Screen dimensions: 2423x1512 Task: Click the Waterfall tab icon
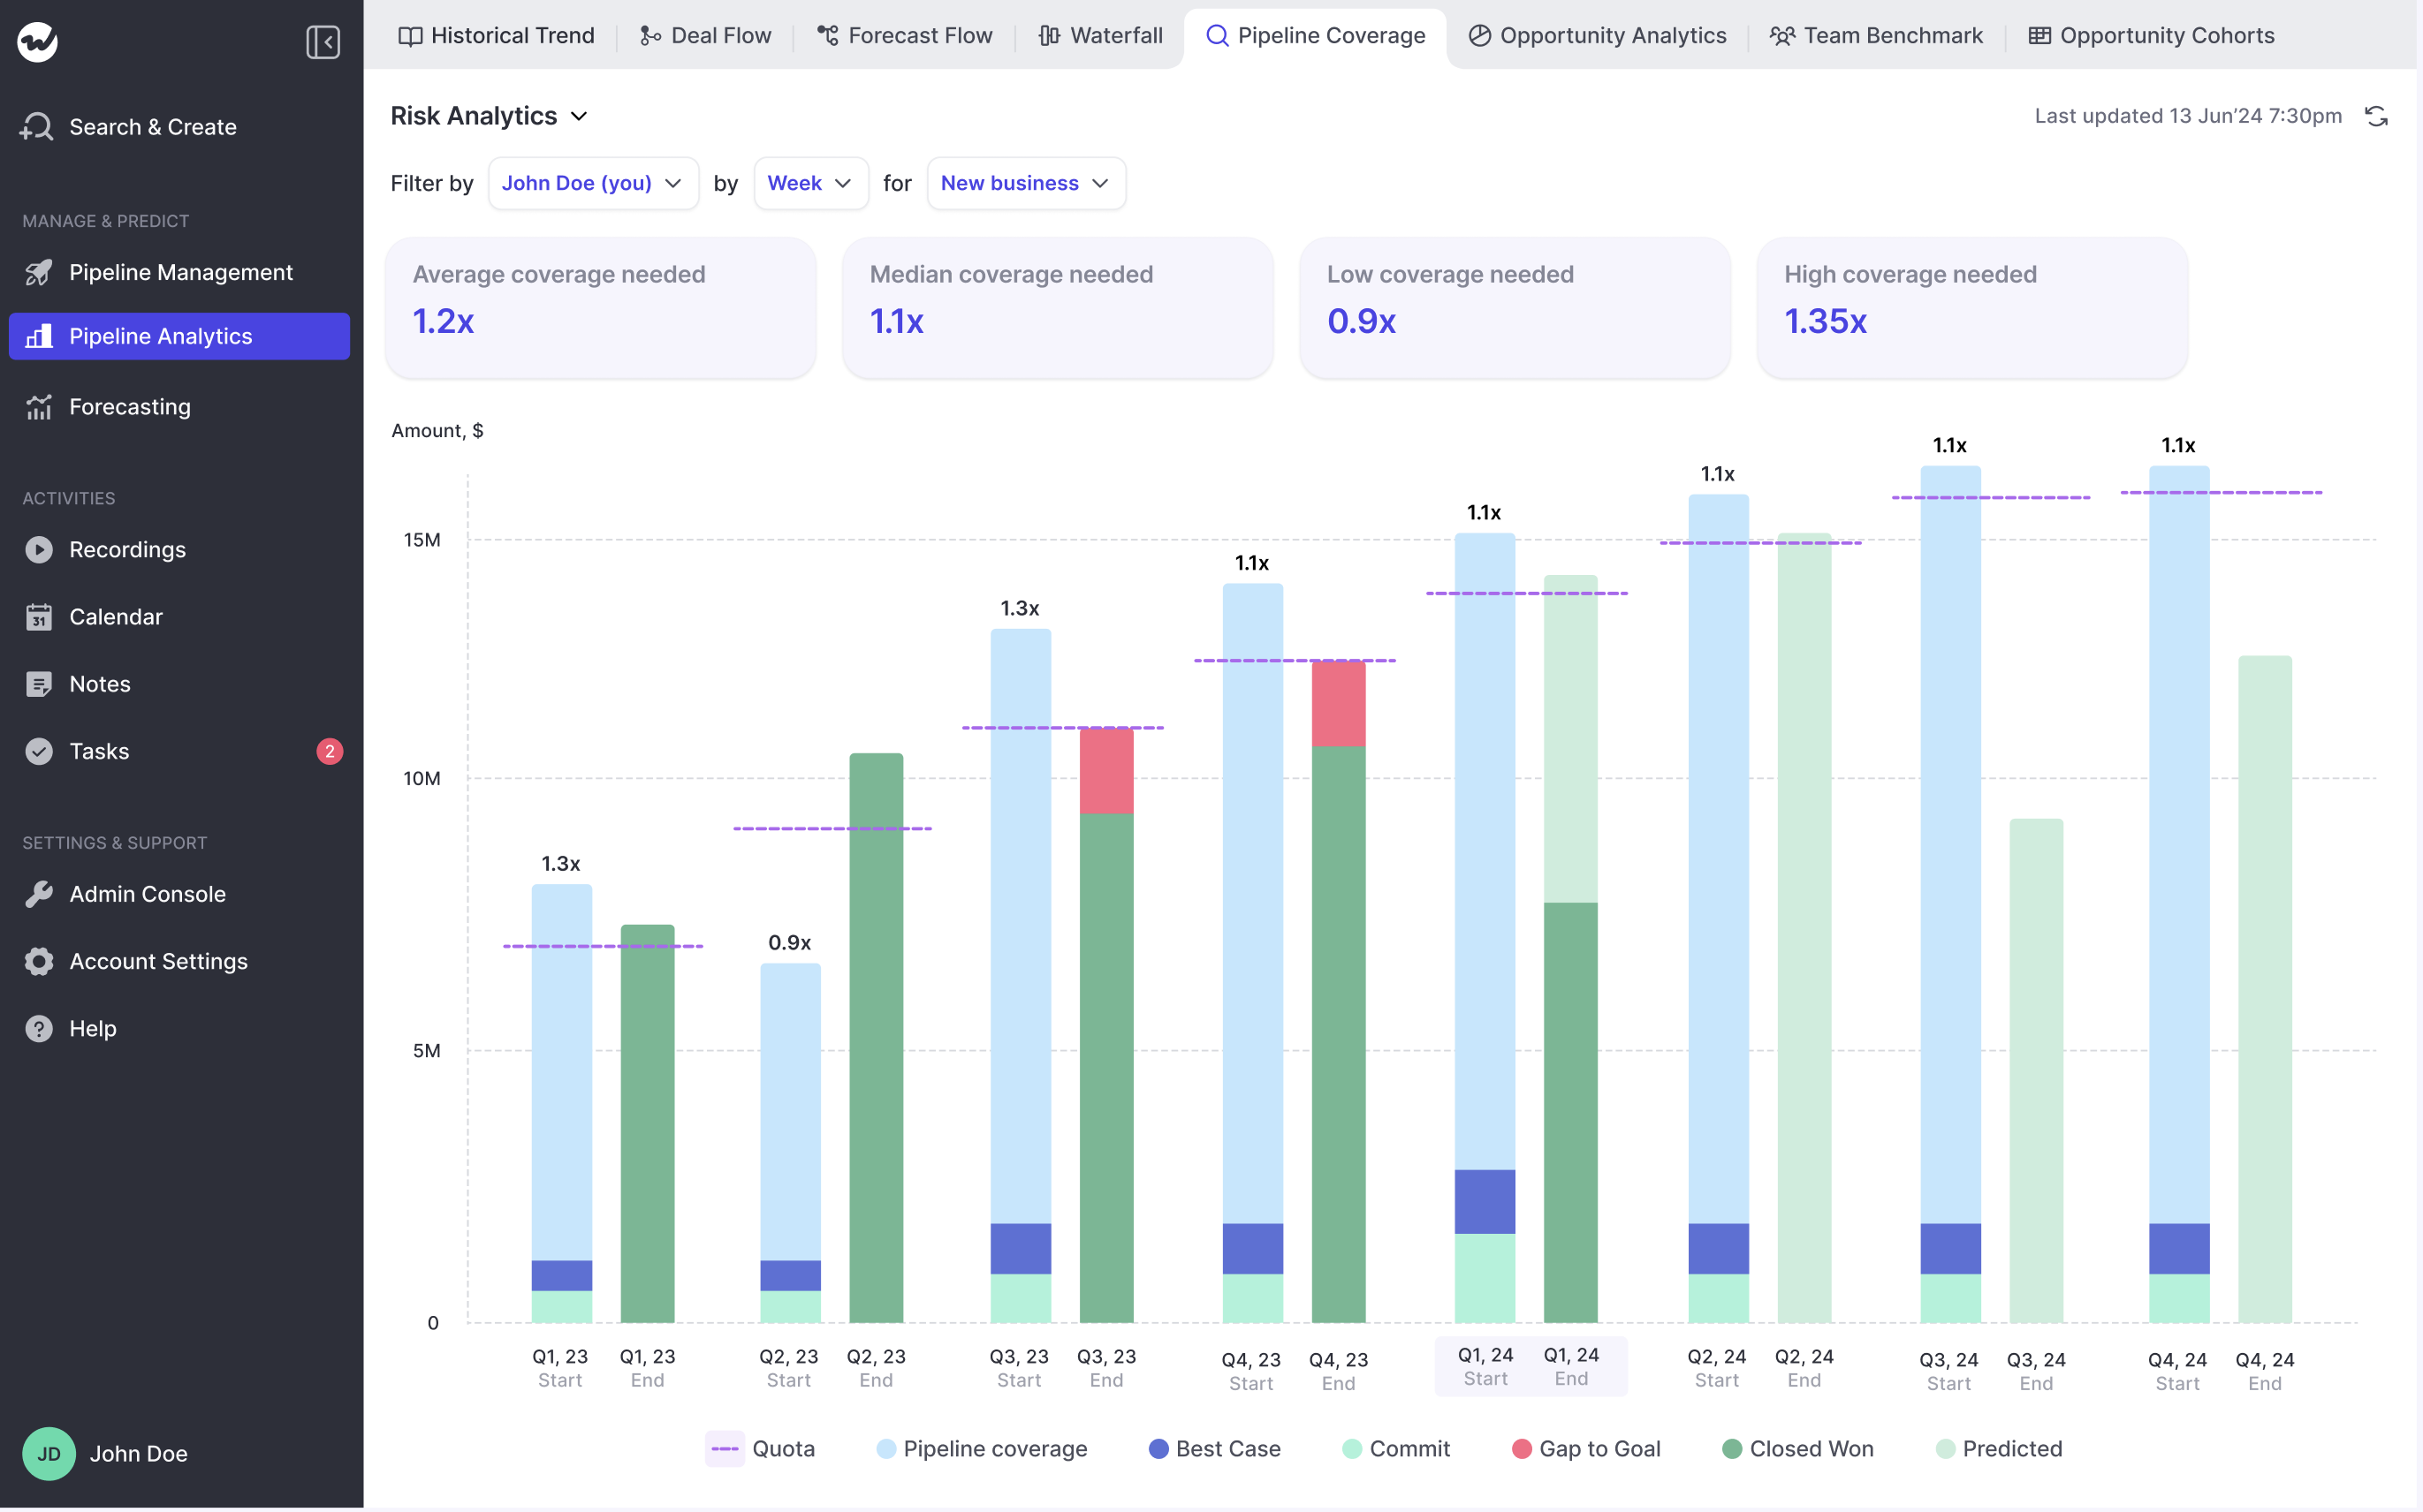coord(1048,36)
